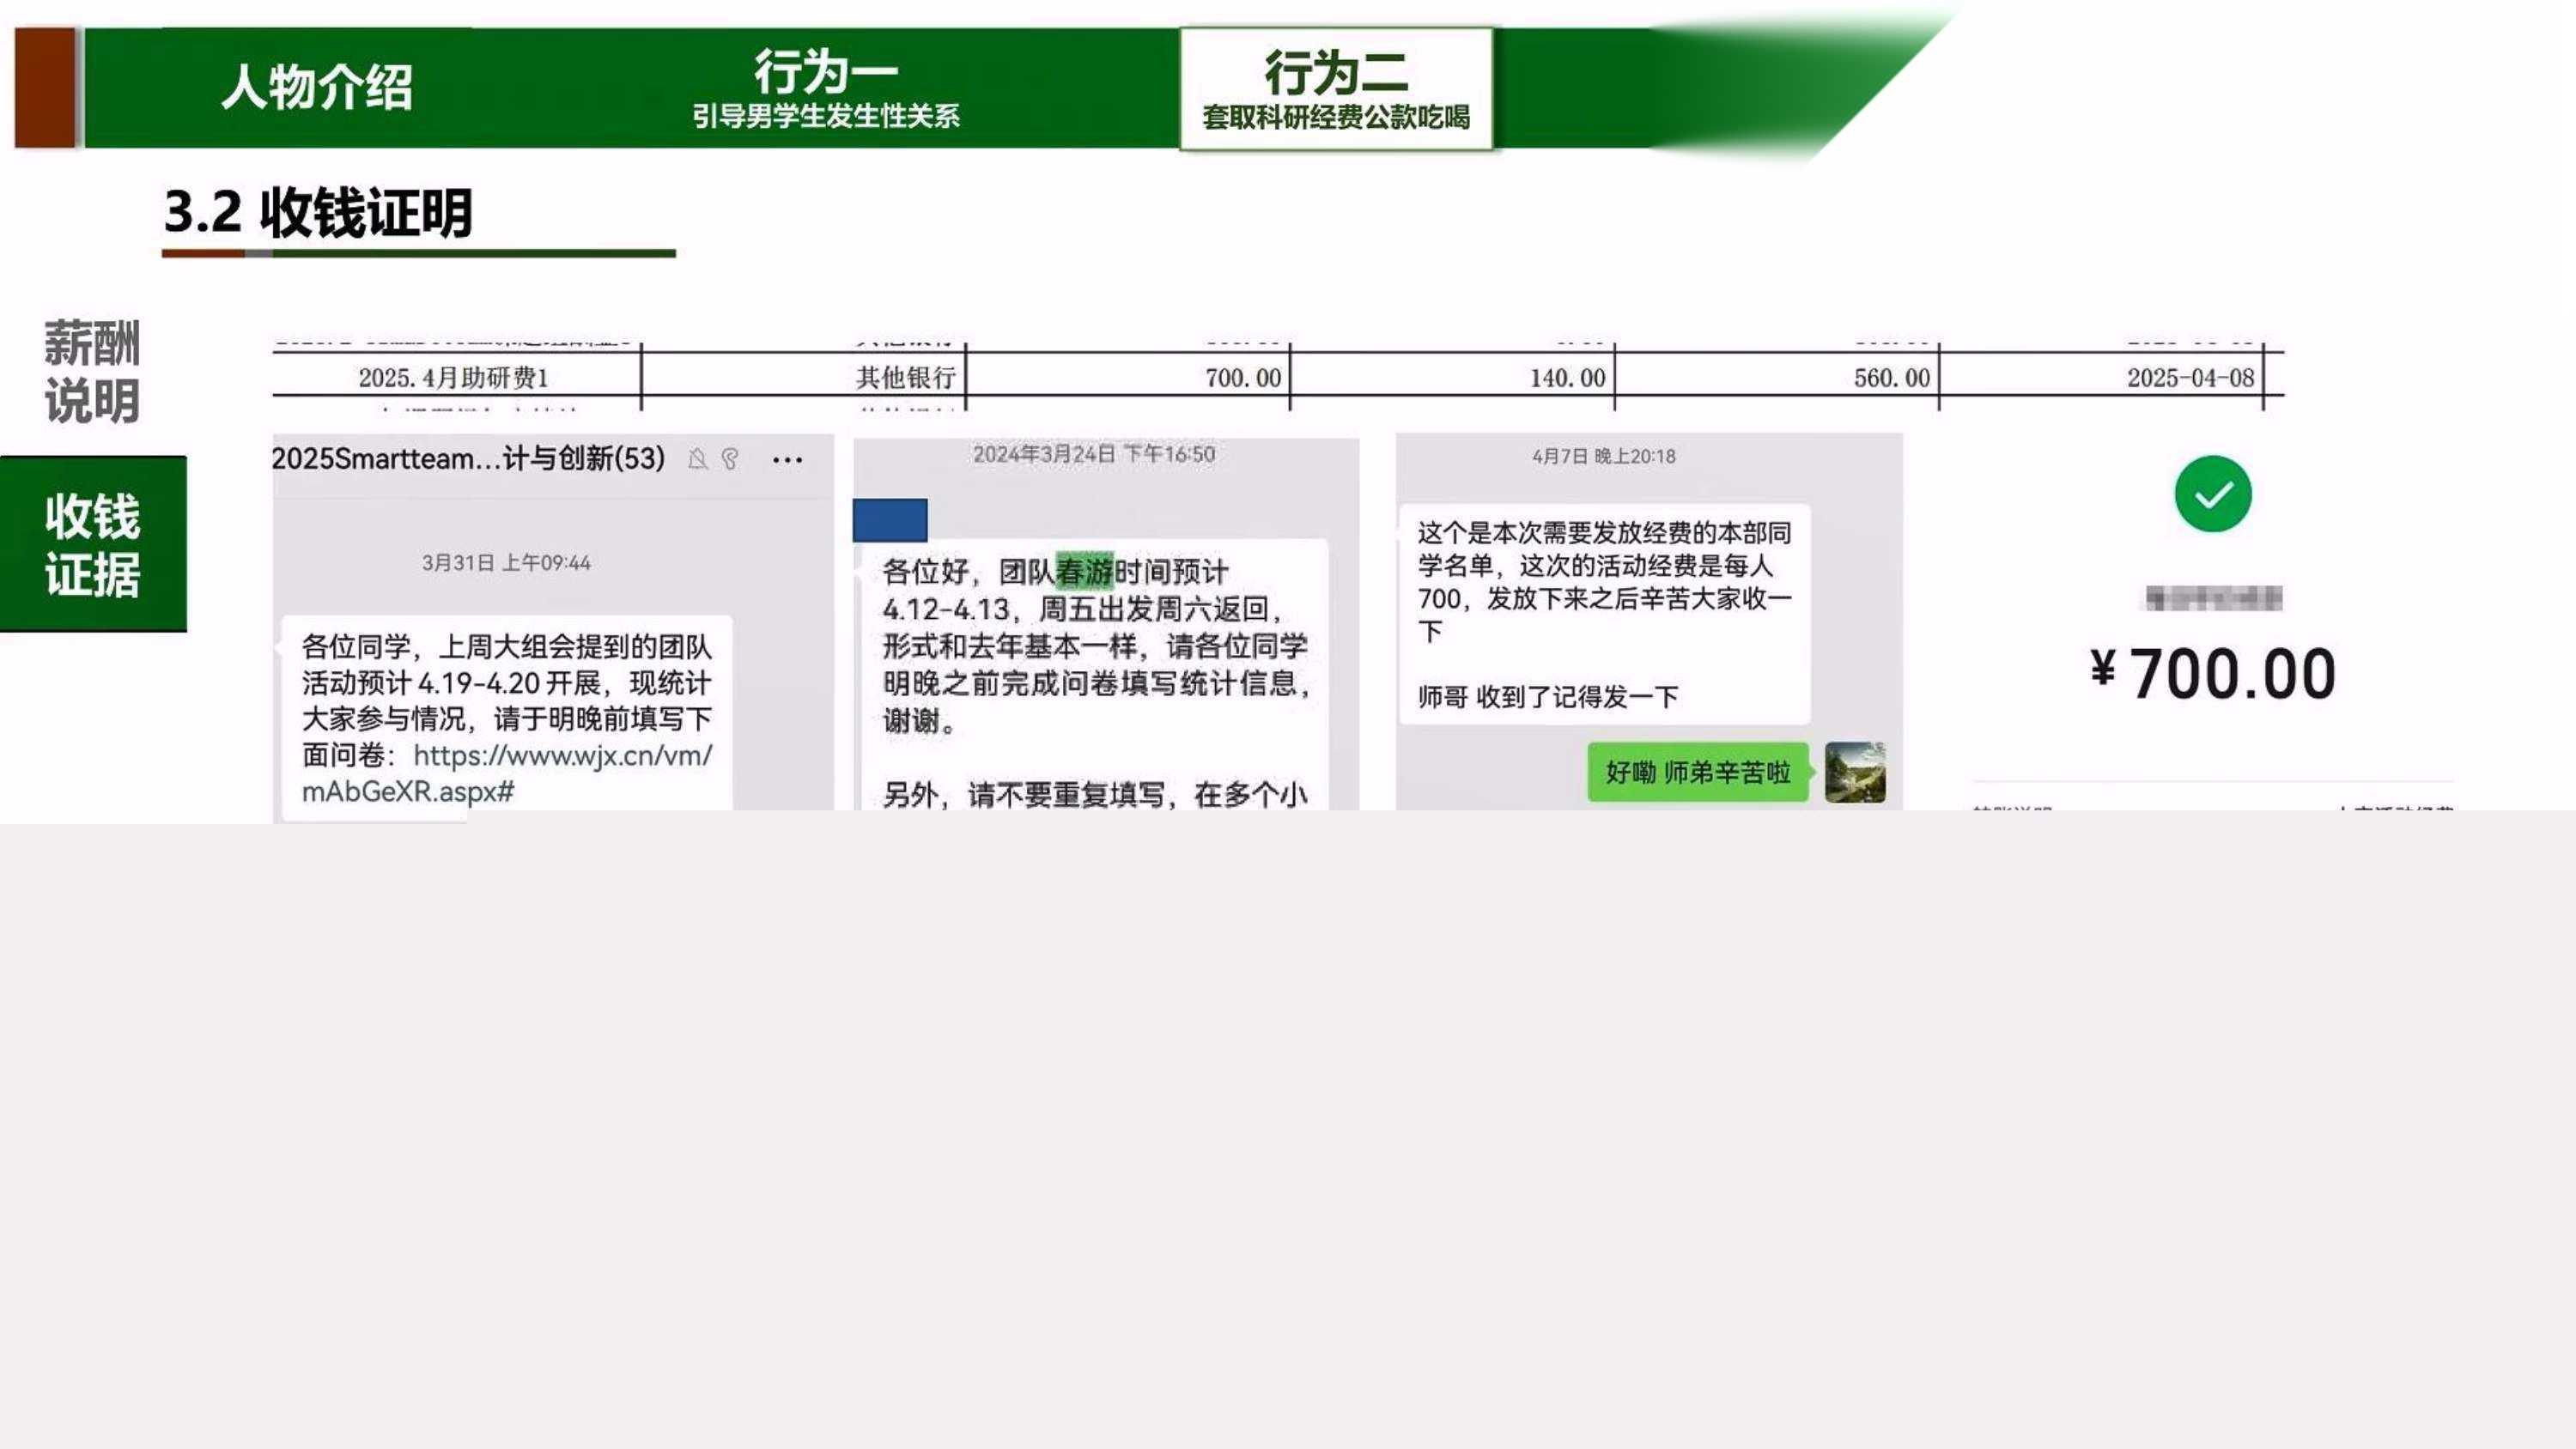
Task: Select the 行为二 highlighted tab
Action: pos(1335,88)
